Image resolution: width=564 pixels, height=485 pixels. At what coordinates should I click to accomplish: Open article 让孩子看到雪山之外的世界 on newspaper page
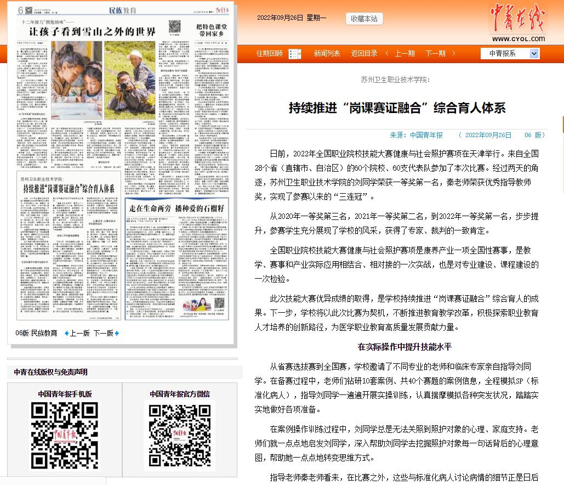(93, 32)
